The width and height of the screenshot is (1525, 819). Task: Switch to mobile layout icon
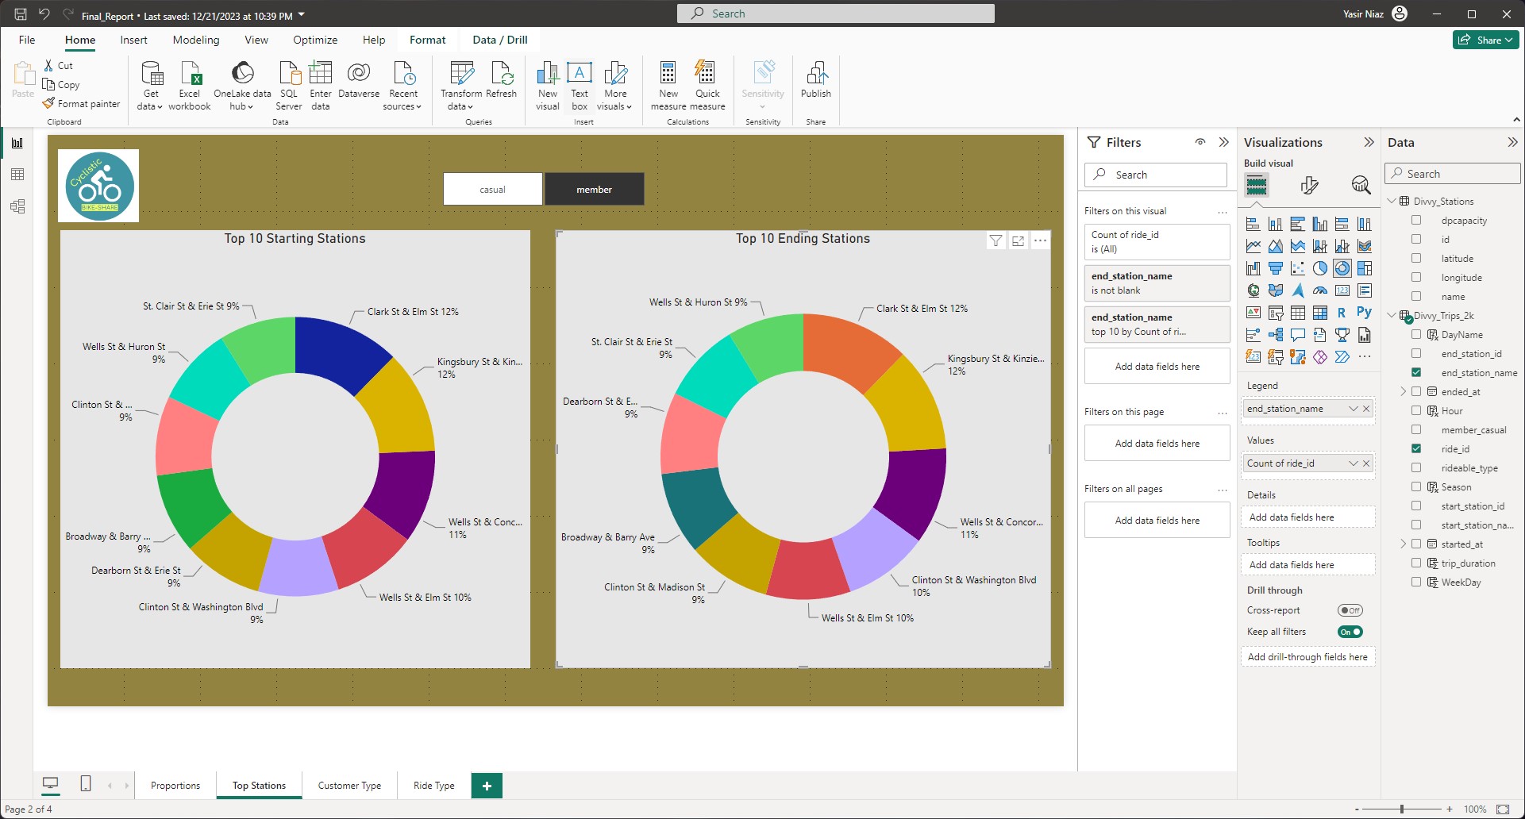[86, 784]
